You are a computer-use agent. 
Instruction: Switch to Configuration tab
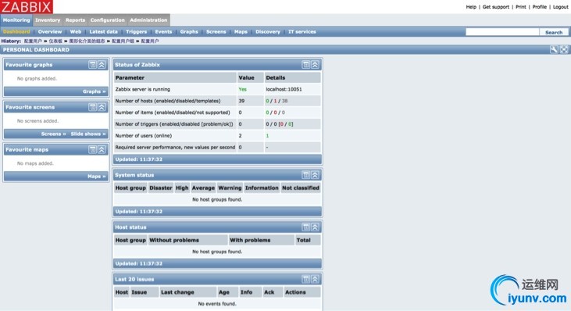[108, 20]
